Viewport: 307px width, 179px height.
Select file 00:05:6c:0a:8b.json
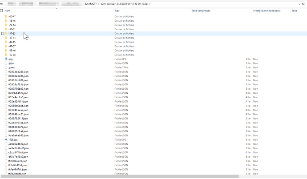(x=18, y=106)
